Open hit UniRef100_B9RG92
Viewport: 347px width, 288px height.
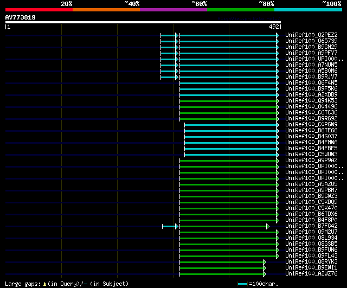tap(311, 119)
